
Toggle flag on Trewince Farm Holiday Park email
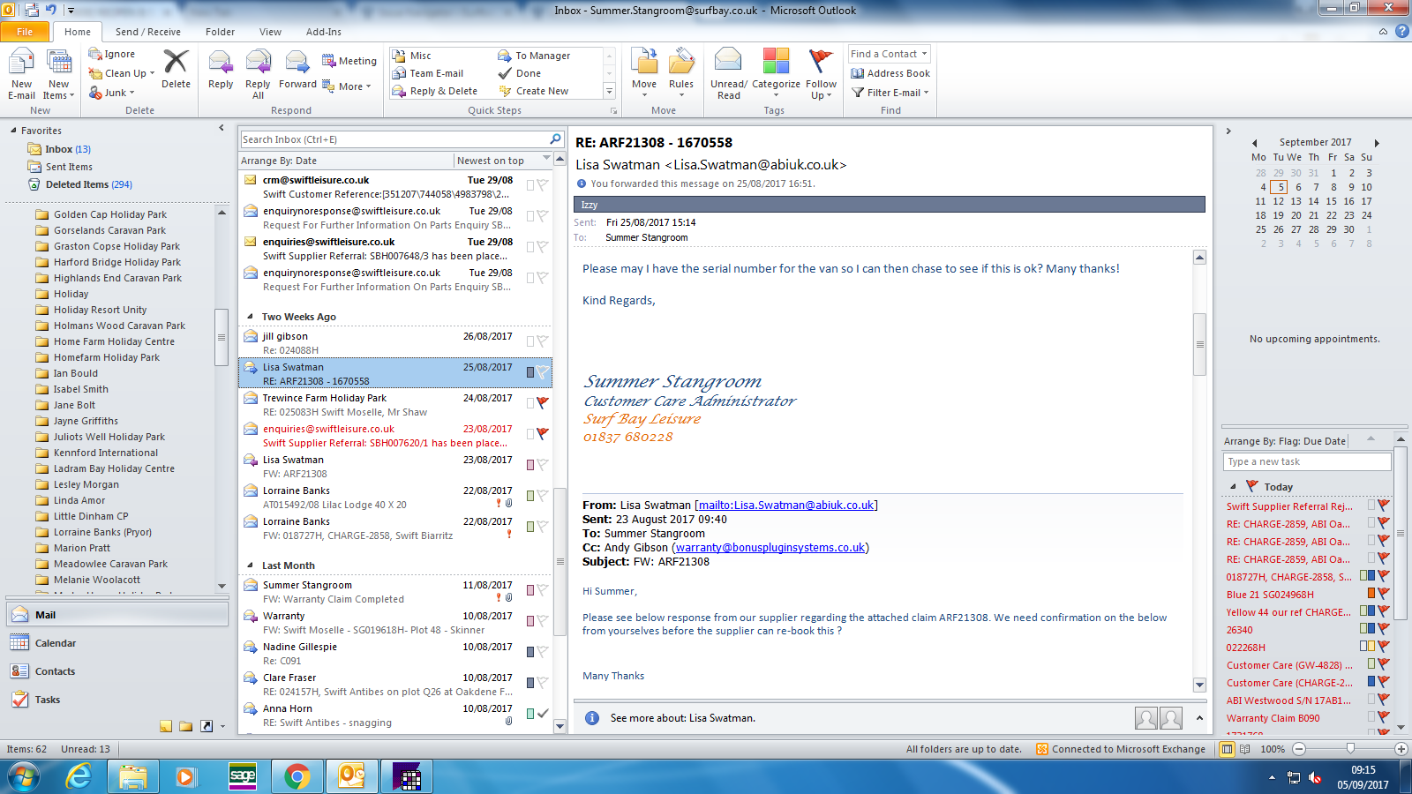[x=543, y=402]
